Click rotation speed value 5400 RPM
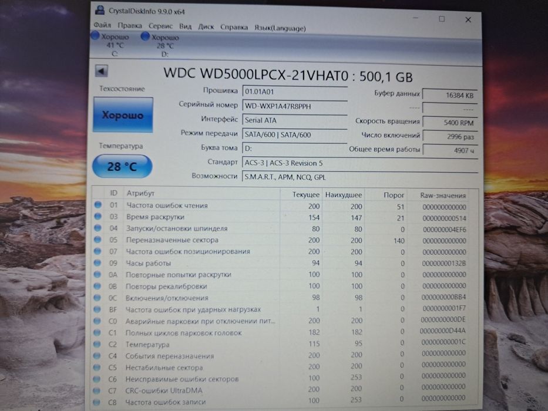Viewport: 548px width, 411px height. (x=450, y=123)
